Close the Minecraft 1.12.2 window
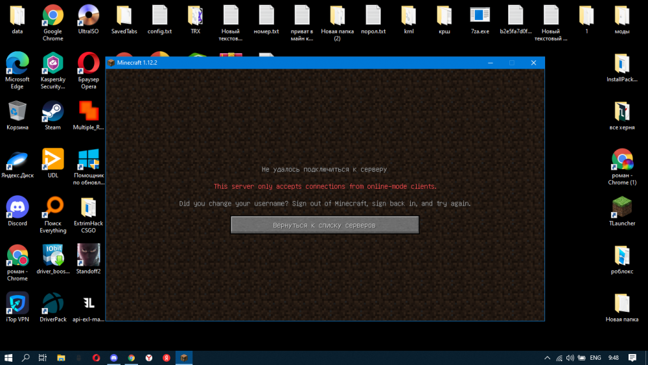Viewport: 648px width, 365px height. click(533, 63)
